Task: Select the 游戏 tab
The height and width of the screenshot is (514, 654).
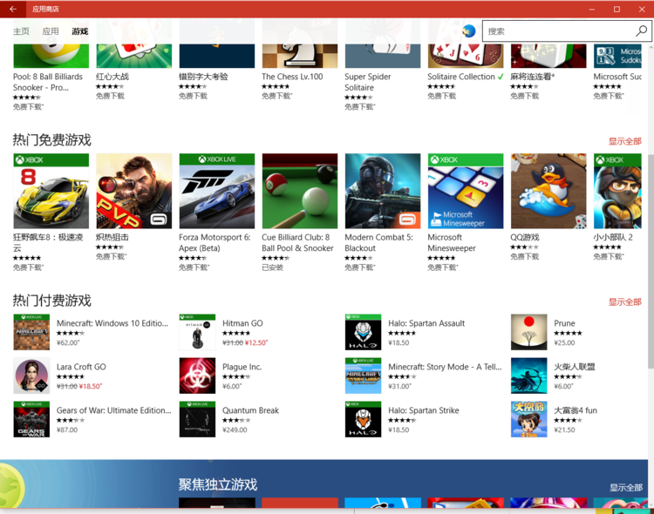Action: coord(79,31)
